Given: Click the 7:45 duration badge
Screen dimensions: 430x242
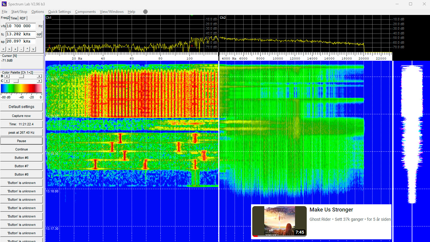Looking at the screenshot, I should [x=300, y=232].
